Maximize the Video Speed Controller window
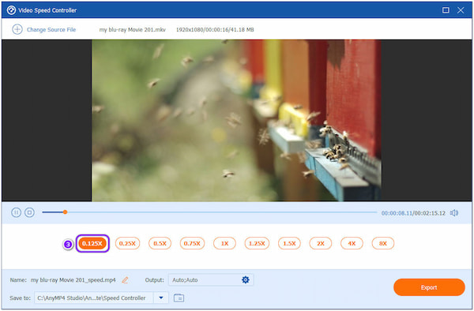The image size is (474, 311). 446,10
